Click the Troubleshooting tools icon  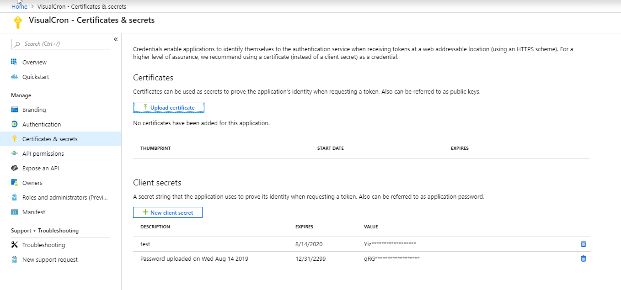click(x=14, y=245)
